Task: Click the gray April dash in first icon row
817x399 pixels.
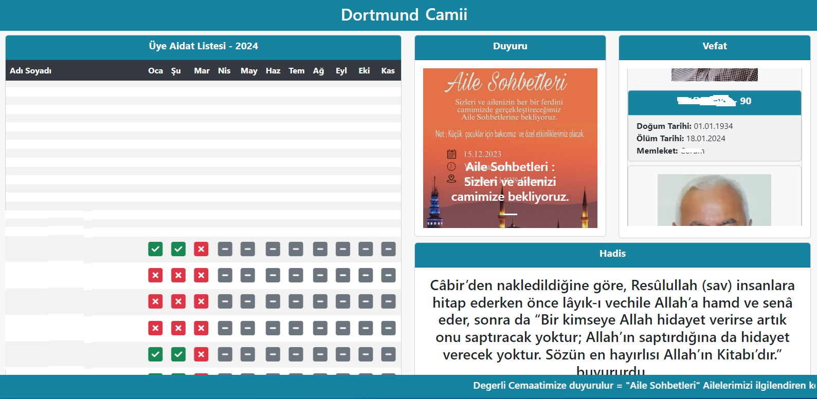Action: point(225,249)
